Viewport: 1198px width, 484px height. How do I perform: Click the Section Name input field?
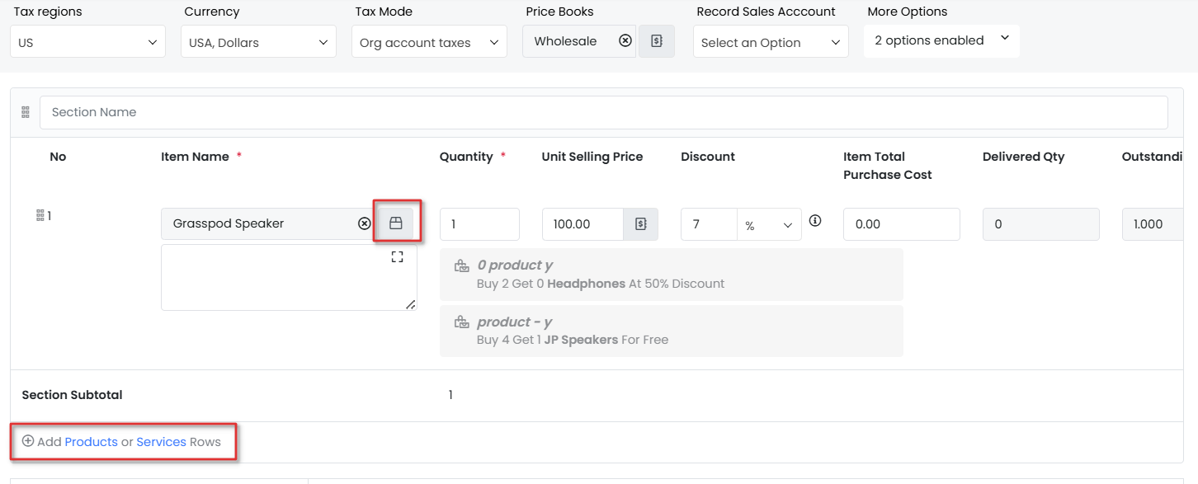pyautogui.click(x=603, y=112)
